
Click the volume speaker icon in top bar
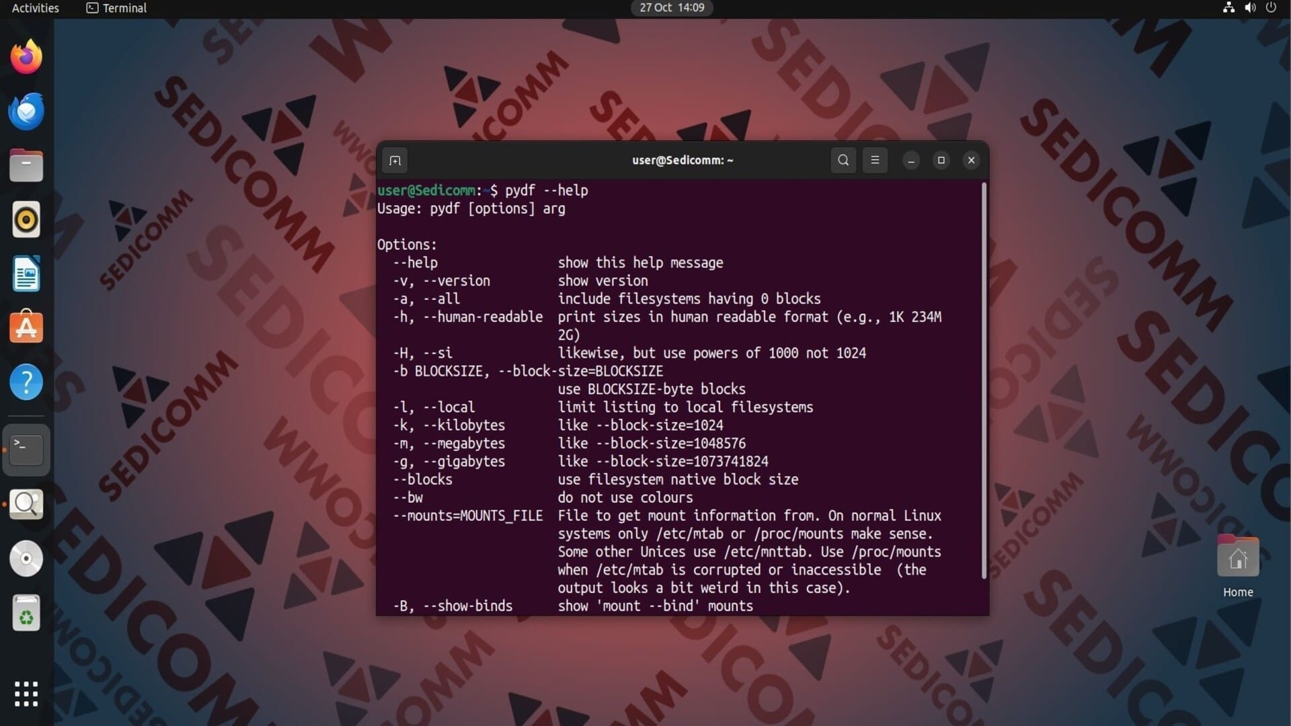(x=1250, y=7)
